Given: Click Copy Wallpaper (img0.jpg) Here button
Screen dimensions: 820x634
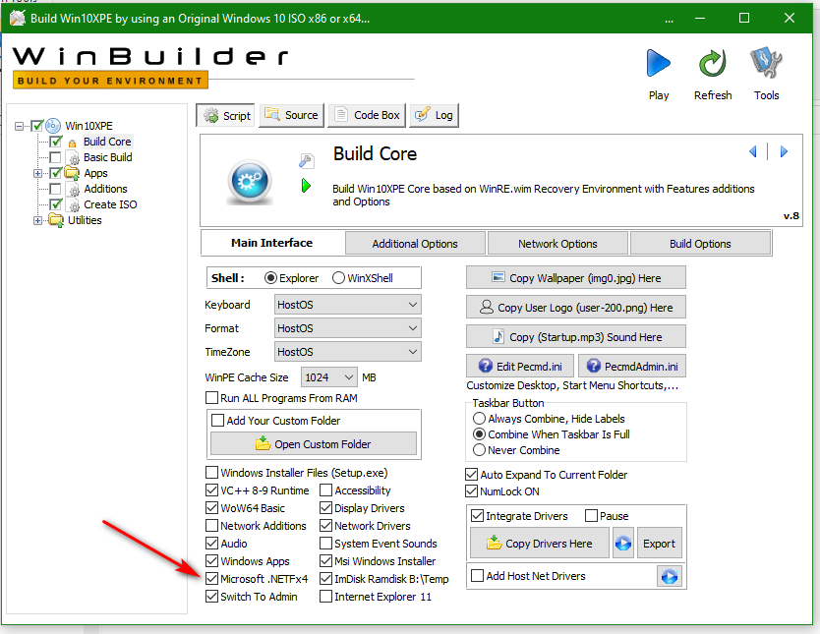Looking at the screenshot, I should [576, 277].
